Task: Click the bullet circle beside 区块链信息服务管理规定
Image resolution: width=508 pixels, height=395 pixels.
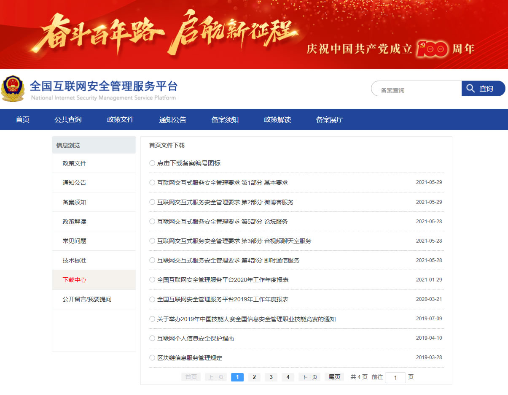Action: click(152, 358)
